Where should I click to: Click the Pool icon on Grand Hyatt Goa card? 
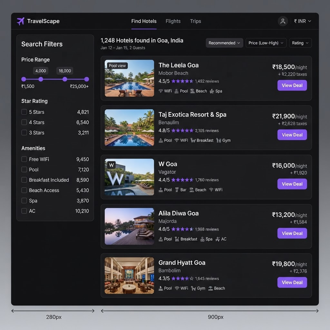click(x=160, y=288)
